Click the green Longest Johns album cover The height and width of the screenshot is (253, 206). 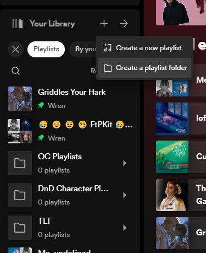click(x=172, y=157)
